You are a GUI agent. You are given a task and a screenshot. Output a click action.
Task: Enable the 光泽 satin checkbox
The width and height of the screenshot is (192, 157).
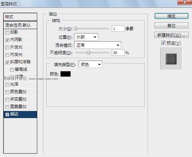pos(7,85)
